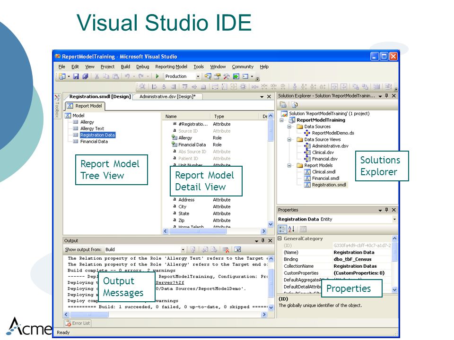
Task: Click the Save All icon
Action: pos(85,76)
